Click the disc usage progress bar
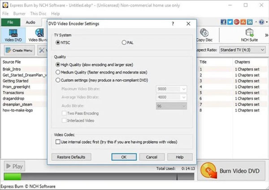269x190 pixels. point(99,177)
